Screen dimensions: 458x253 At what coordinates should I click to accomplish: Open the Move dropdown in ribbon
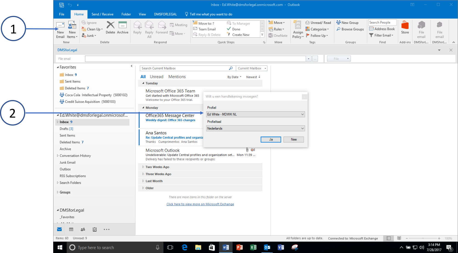pos(277,23)
